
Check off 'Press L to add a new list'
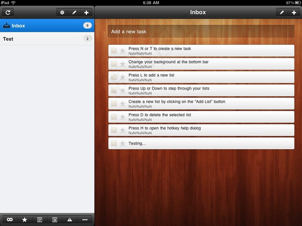click(114, 77)
